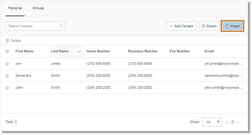Toggle Last Name sort chevron
Viewport: 252px width, 135px height.
(x=79, y=52)
